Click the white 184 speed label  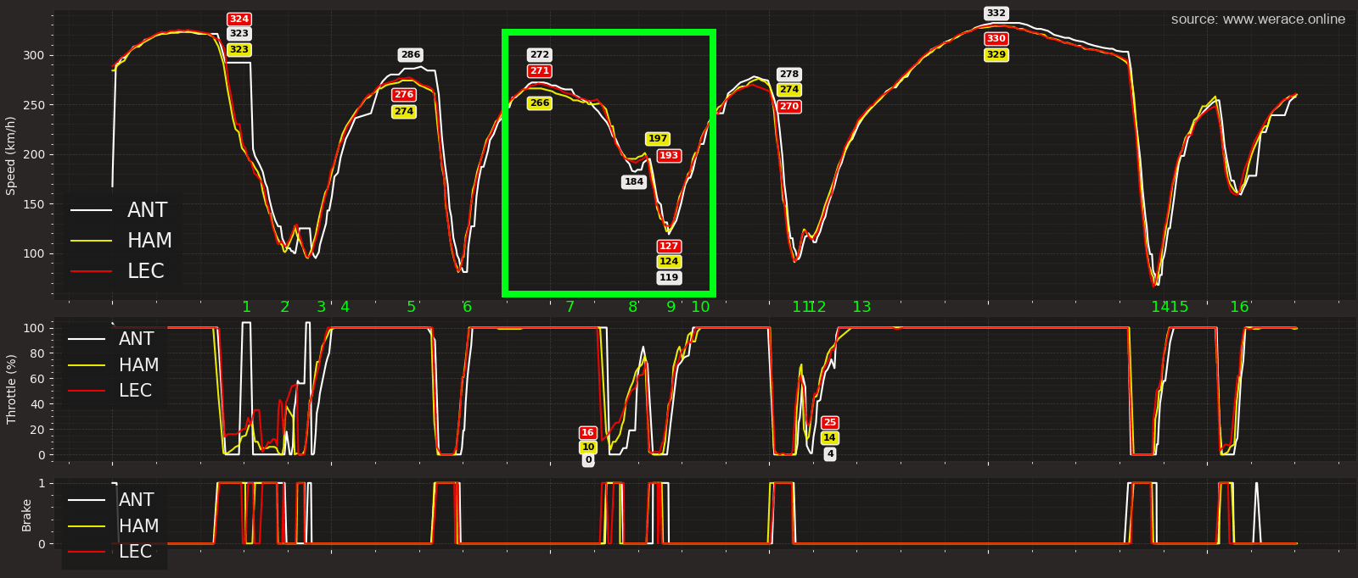634,182
